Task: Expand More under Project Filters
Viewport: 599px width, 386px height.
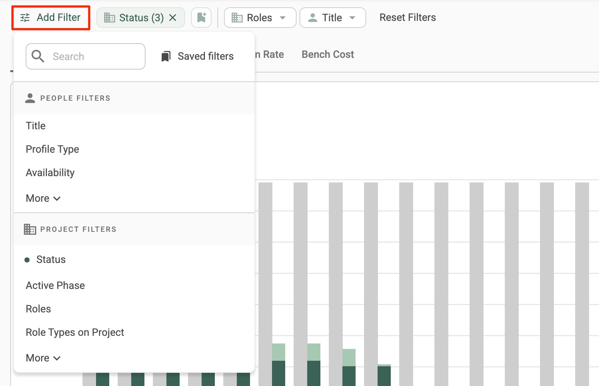Action: [43, 358]
